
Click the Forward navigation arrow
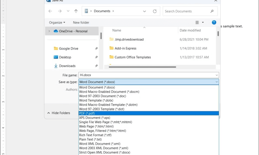click(60, 11)
